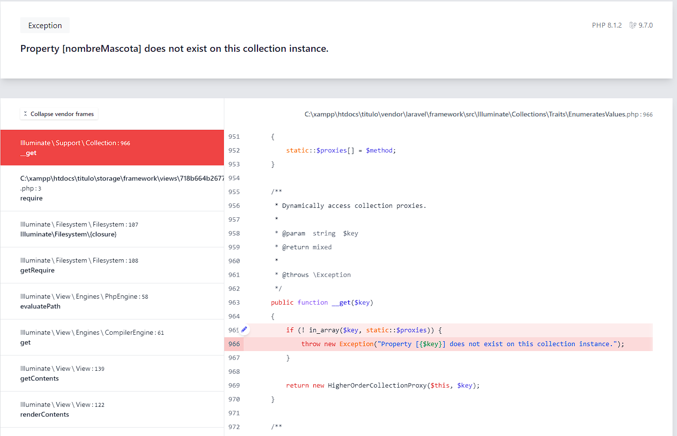This screenshot has width=677, height=436.
Task: Click the collapse arrows icon in Collapse vendor frames
Action: pyautogui.click(x=26, y=114)
